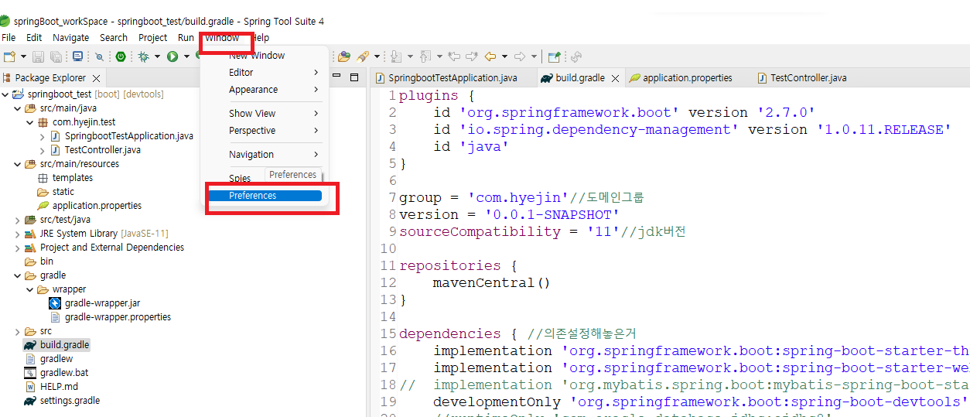Open the Navigation submenu
This screenshot has height=417, width=970.
pos(265,154)
